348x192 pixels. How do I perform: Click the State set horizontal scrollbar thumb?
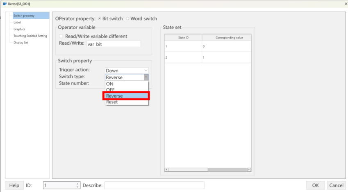188,169
